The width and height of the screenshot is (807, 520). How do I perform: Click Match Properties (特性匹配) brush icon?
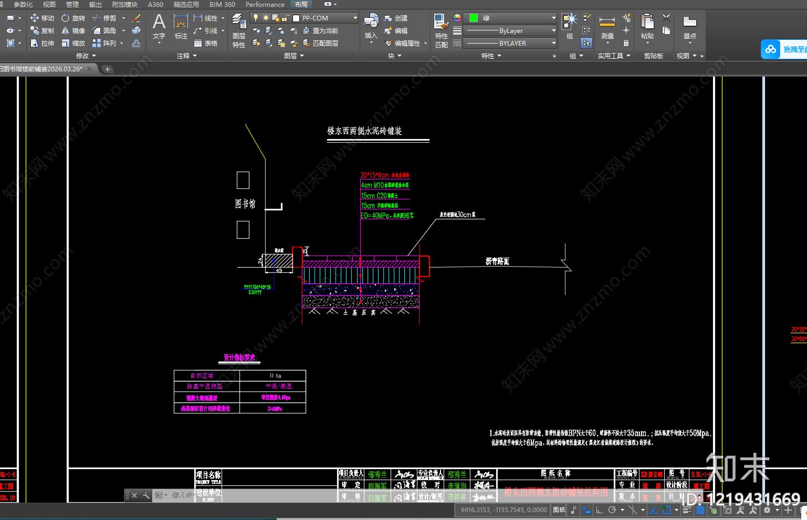point(442,31)
